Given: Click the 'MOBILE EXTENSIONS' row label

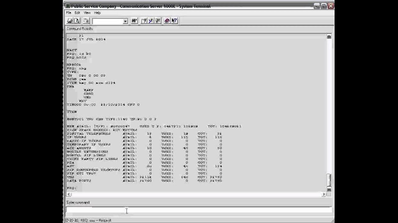Looking at the screenshot, I should pyautogui.click(x=87, y=152).
